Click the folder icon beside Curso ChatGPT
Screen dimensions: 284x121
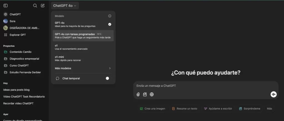point(6,65)
